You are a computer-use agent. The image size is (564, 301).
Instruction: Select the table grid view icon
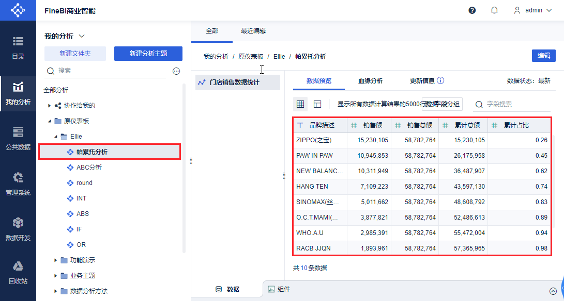coord(300,104)
